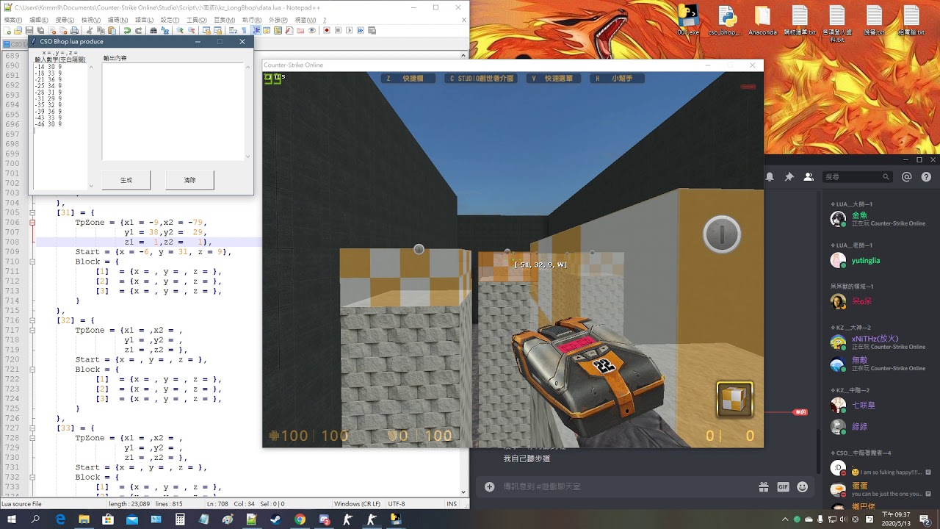Collapse the Block fold marker at line 721
940x529 pixels.
(x=32, y=369)
